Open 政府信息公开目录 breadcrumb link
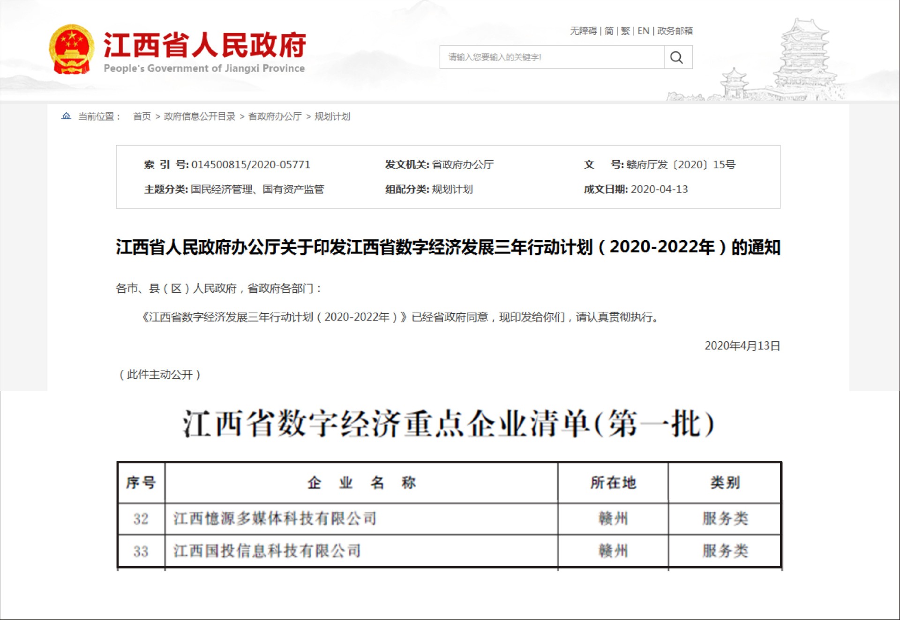900x620 pixels. pos(200,116)
